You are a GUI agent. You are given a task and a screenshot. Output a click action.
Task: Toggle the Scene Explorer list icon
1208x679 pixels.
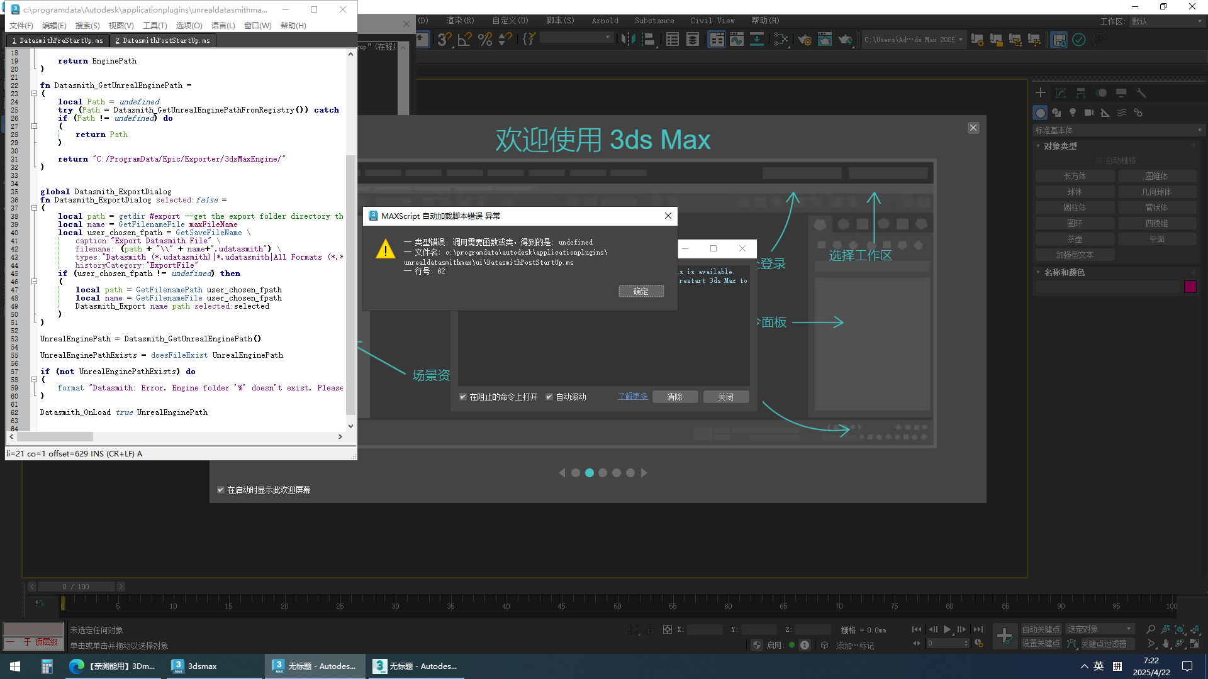click(673, 40)
